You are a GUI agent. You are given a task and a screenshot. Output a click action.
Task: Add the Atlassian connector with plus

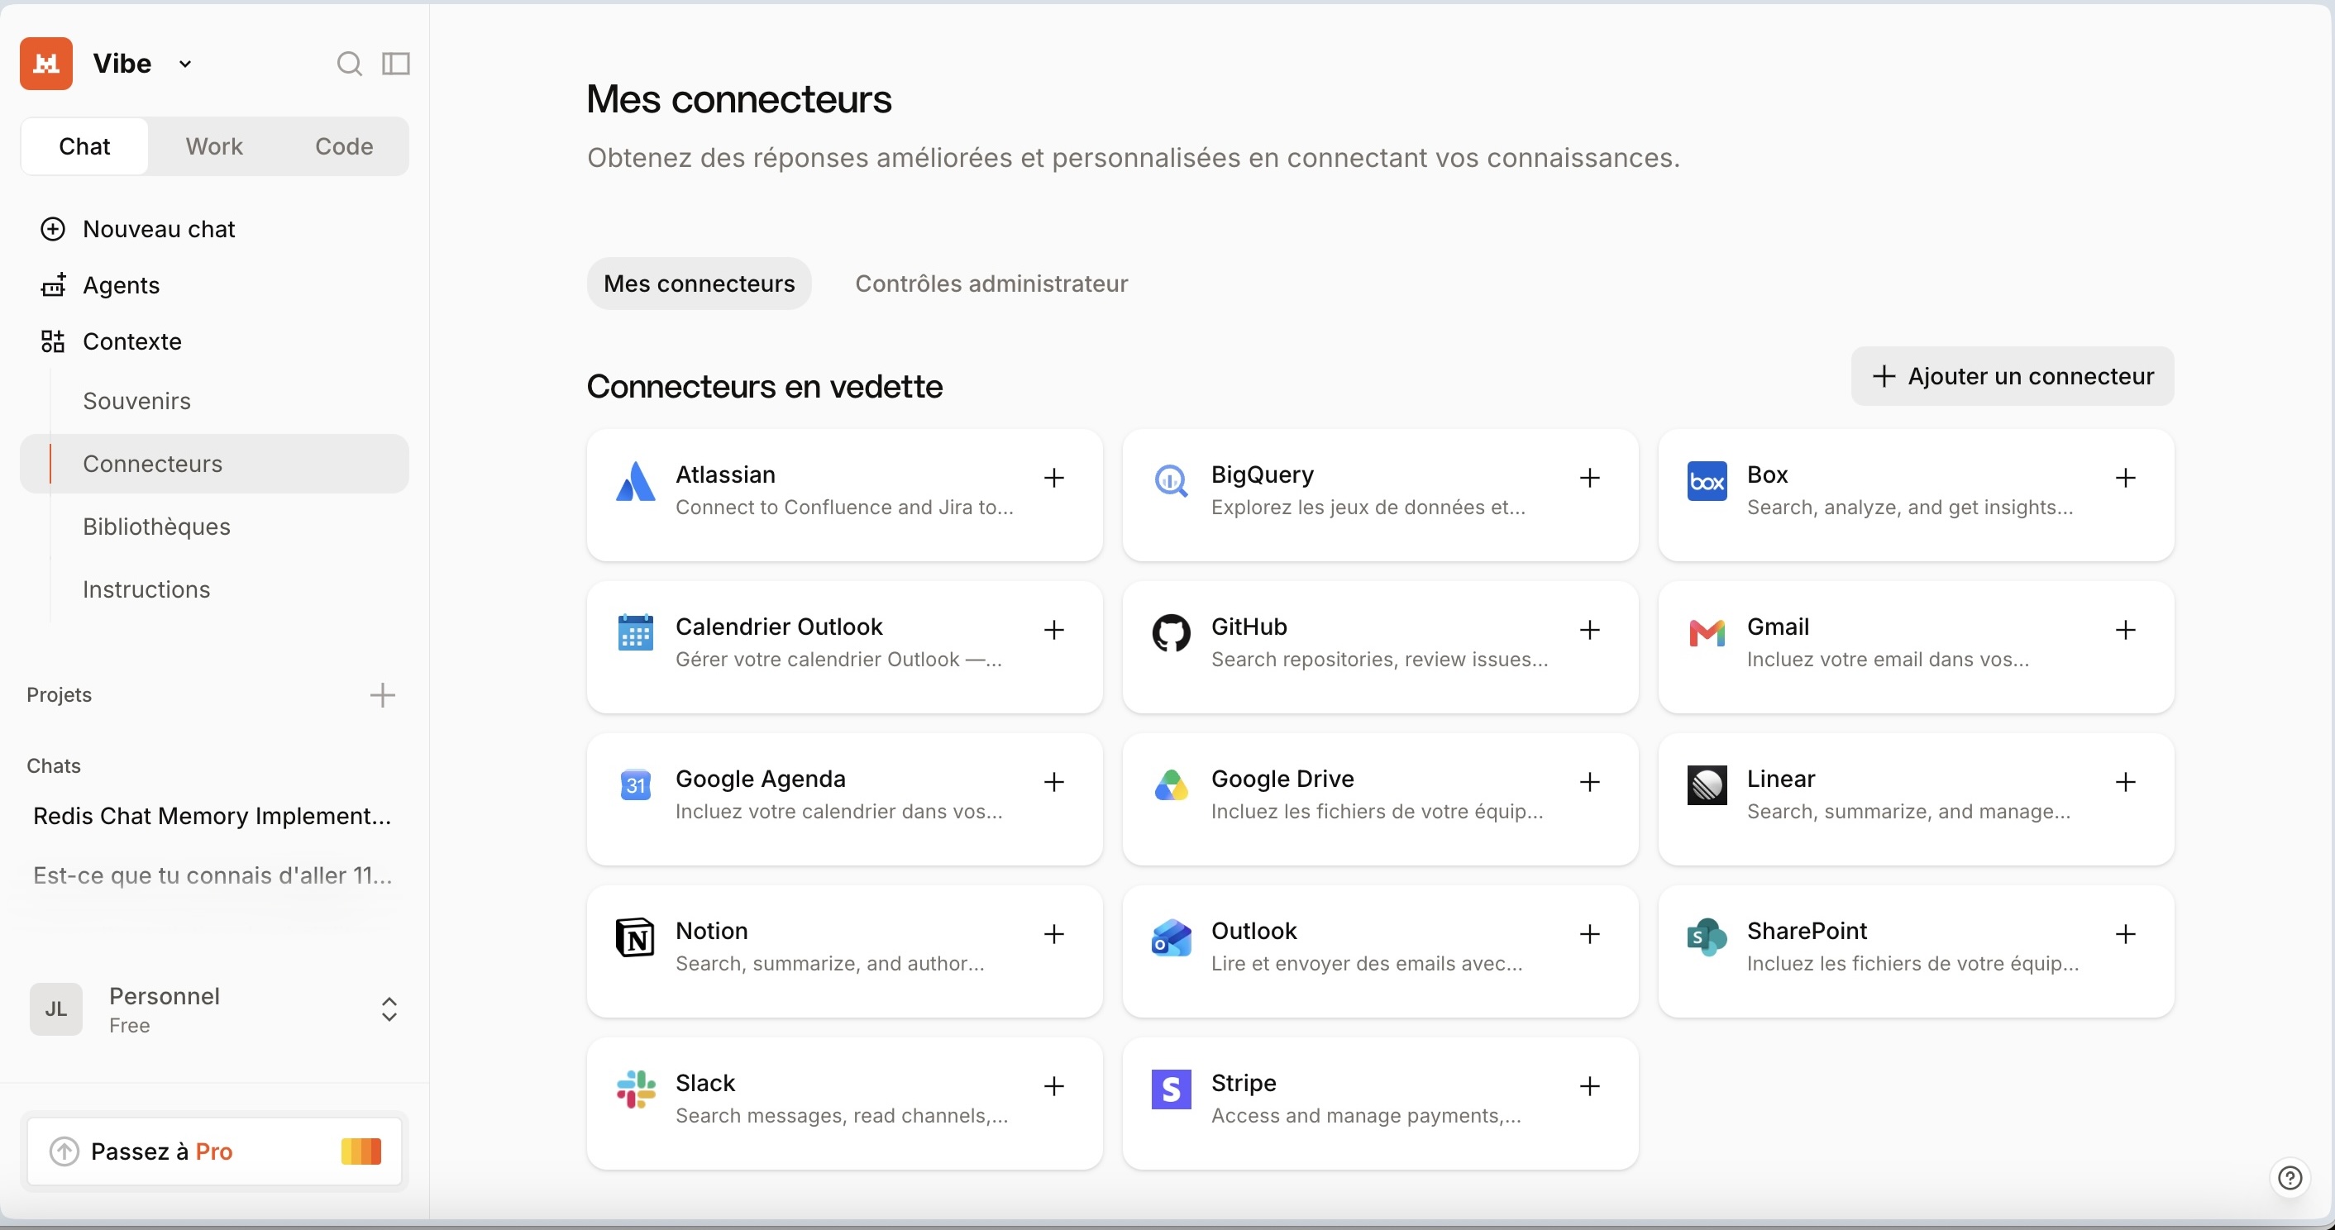pyautogui.click(x=1053, y=478)
